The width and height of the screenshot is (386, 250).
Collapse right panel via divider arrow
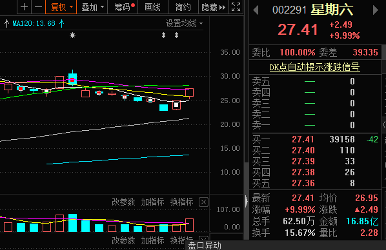247,201
